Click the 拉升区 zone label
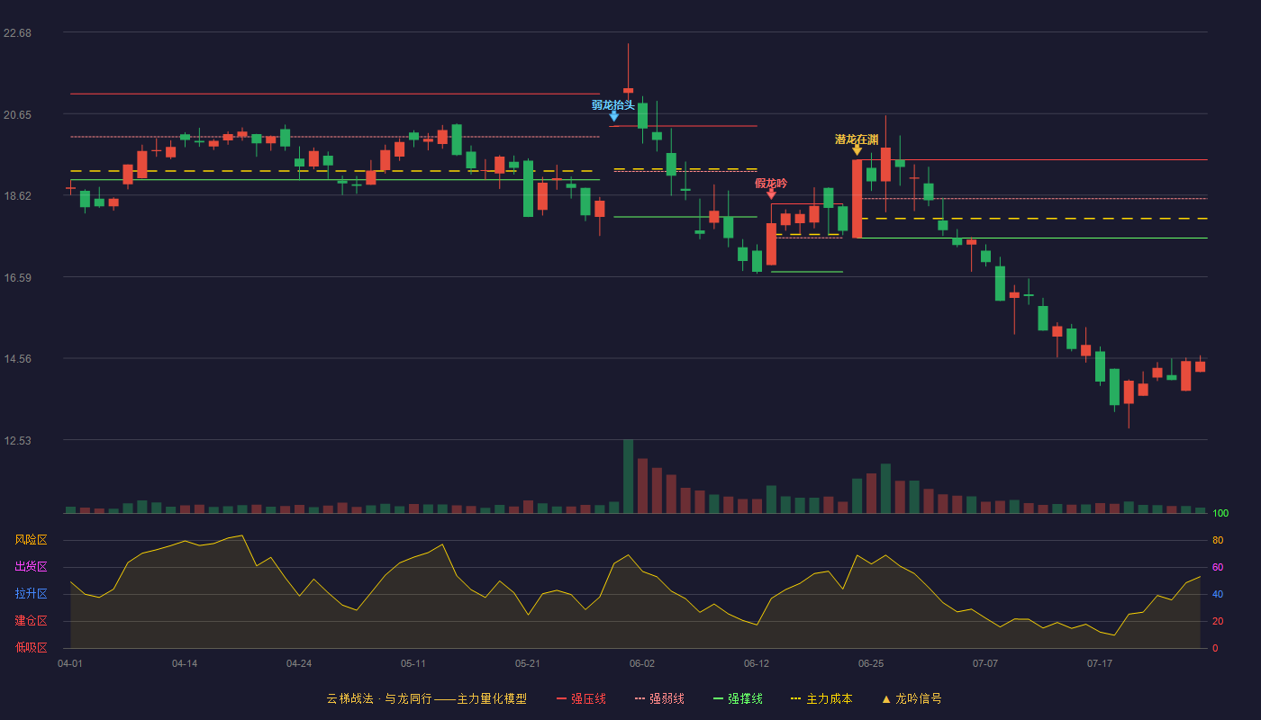1261x720 pixels. (x=31, y=594)
